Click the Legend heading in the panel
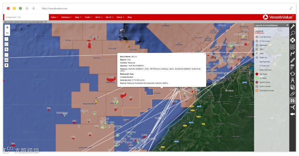The image size is (299, 156). [x=259, y=31]
